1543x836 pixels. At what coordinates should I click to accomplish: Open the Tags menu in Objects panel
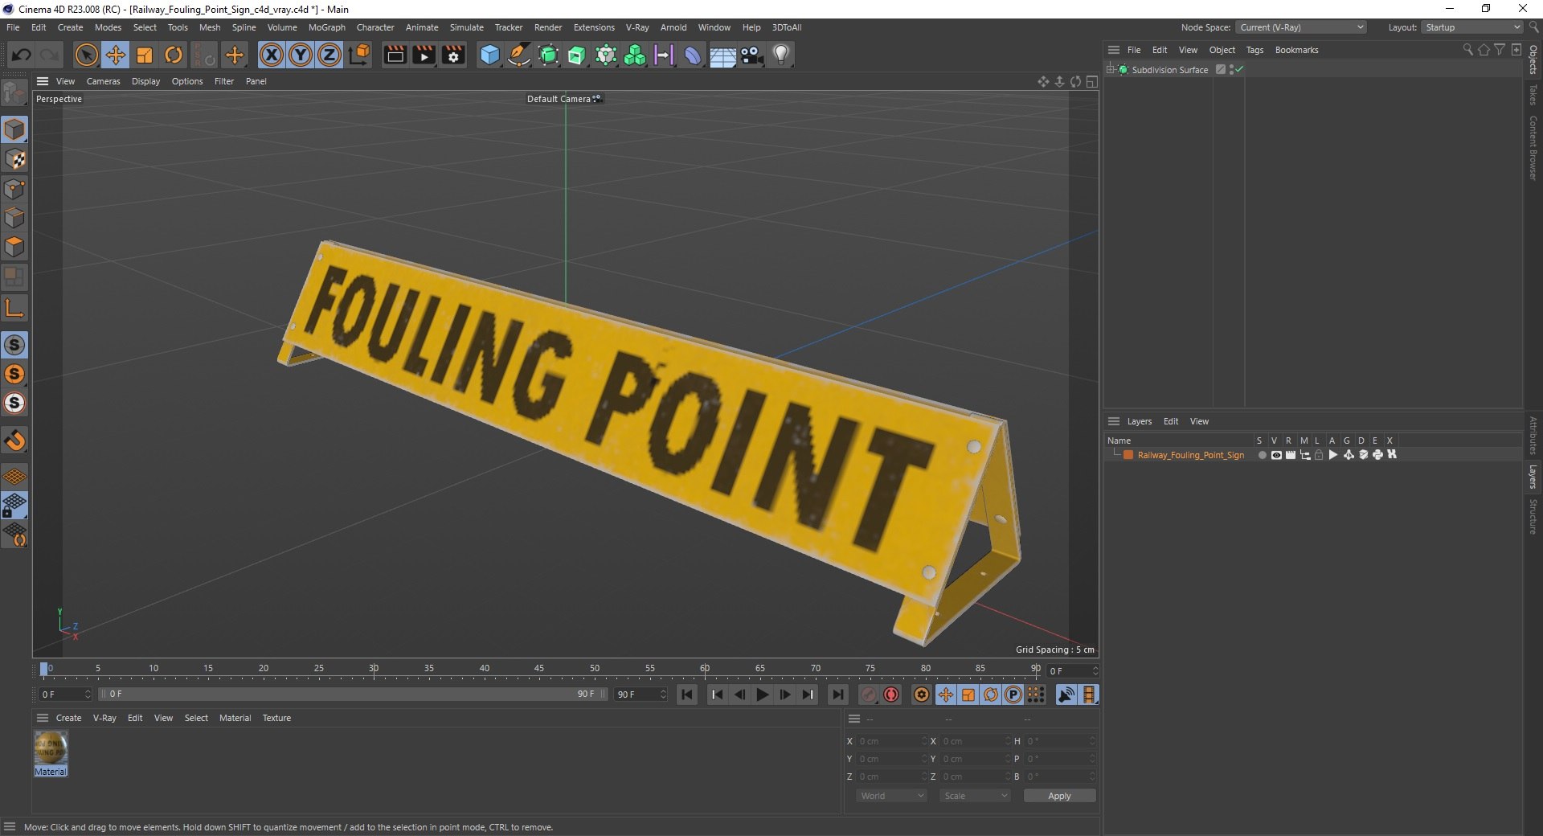click(x=1254, y=50)
